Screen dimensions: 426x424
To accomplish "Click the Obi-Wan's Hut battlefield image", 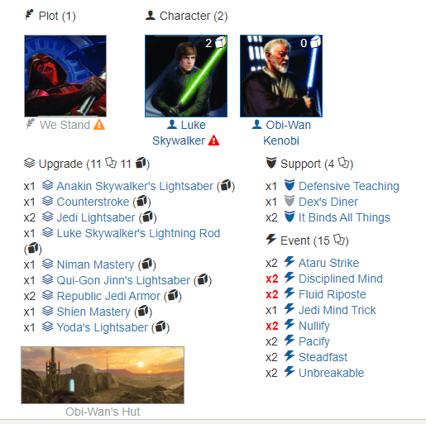I will tap(103, 375).
